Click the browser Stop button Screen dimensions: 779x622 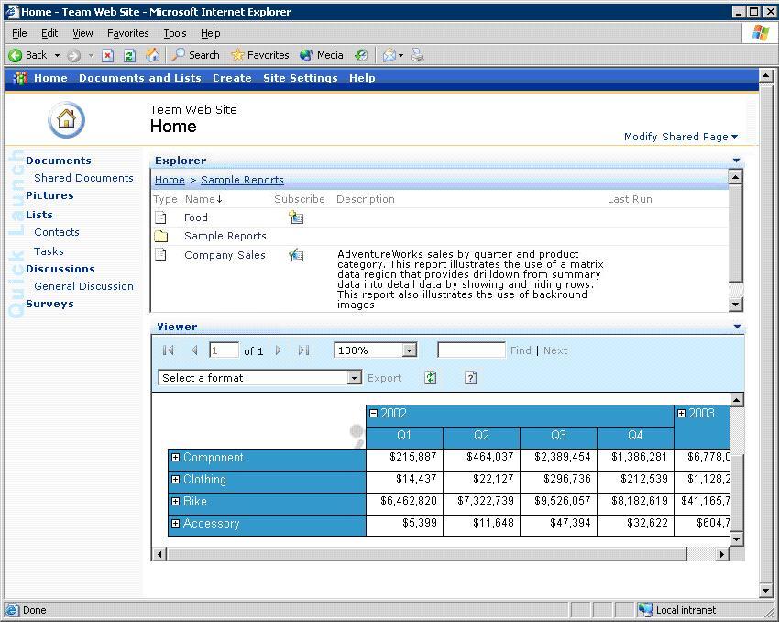tap(107, 55)
